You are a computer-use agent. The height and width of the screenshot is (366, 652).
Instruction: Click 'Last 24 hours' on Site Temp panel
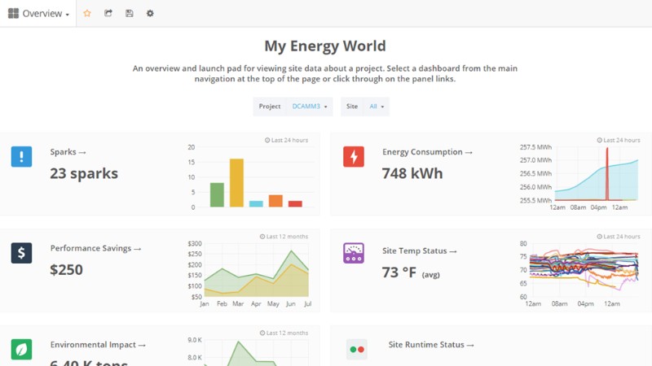619,237
